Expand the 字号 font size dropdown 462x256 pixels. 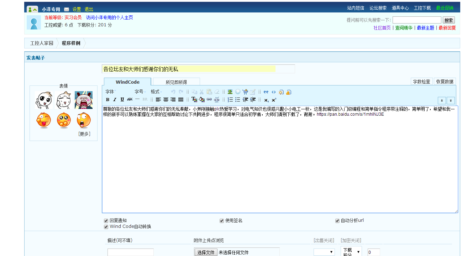coord(140,92)
